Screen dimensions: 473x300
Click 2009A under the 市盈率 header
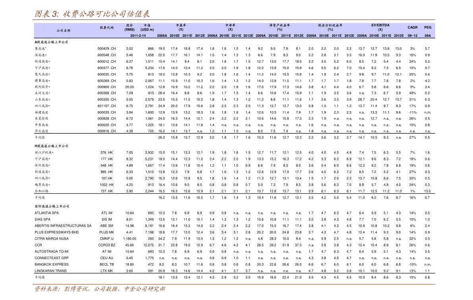162,36
